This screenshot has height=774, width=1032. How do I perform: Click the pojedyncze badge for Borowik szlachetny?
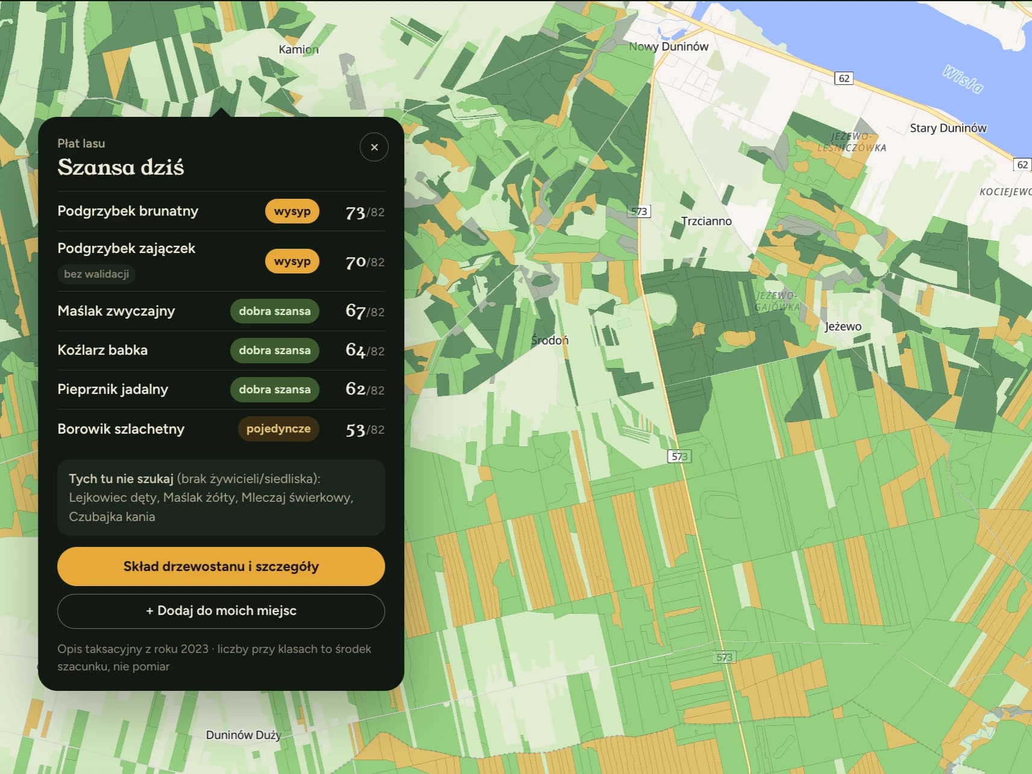pyautogui.click(x=278, y=429)
